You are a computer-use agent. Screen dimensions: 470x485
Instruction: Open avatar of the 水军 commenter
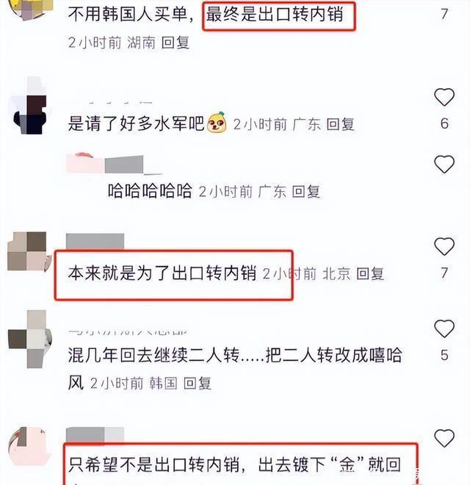[x=30, y=106]
